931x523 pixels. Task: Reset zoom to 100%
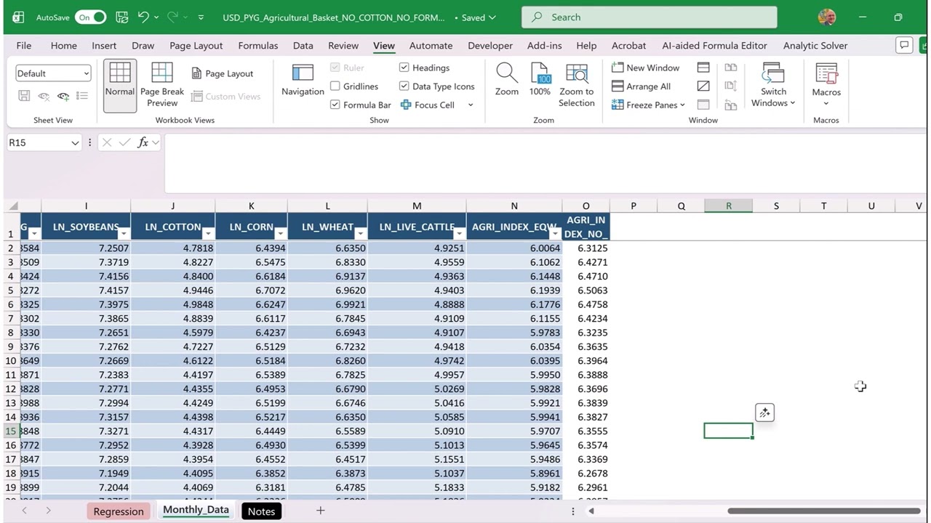coord(540,80)
